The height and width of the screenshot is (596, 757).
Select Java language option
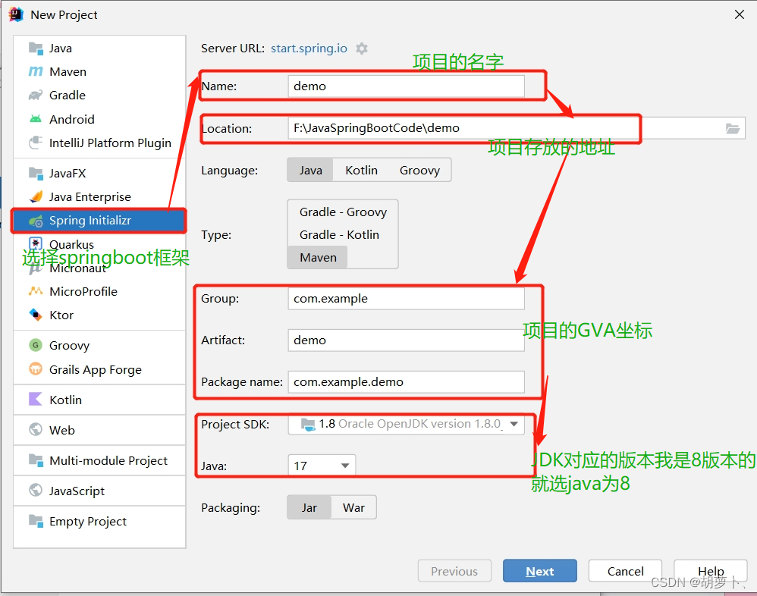click(x=310, y=170)
